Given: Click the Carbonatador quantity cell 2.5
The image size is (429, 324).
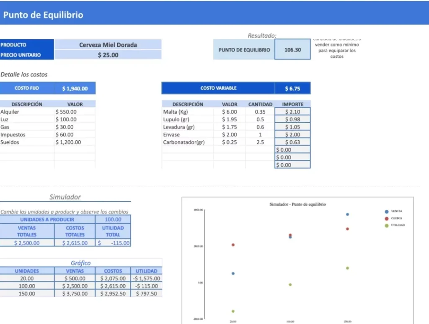Looking at the screenshot, I should pyautogui.click(x=260, y=142).
